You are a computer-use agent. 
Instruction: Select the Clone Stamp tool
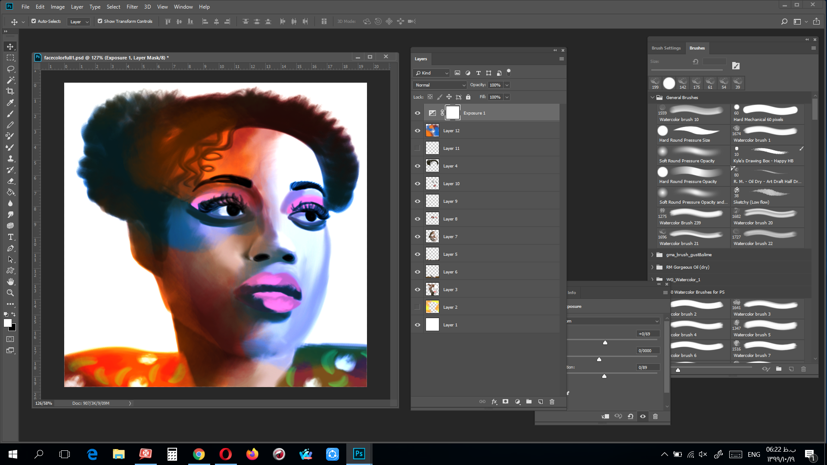tap(10, 158)
